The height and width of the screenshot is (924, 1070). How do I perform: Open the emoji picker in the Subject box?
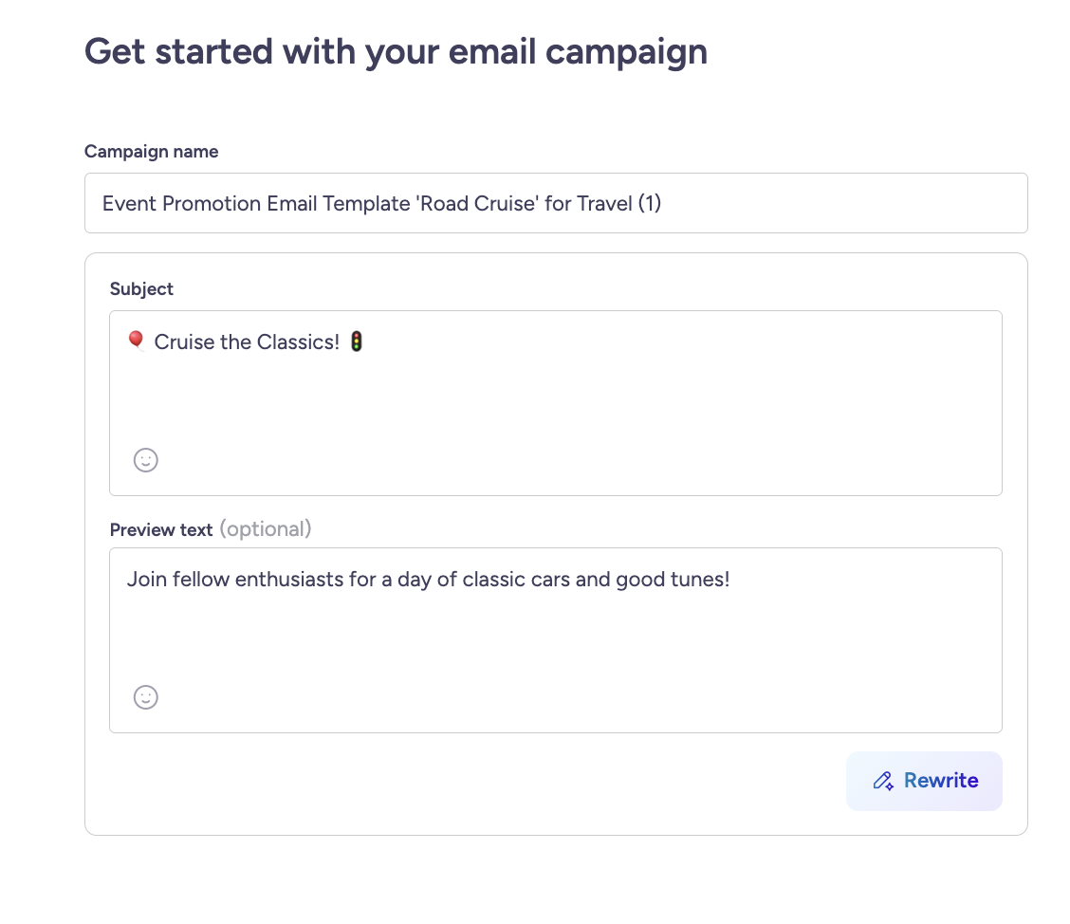click(x=145, y=460)
